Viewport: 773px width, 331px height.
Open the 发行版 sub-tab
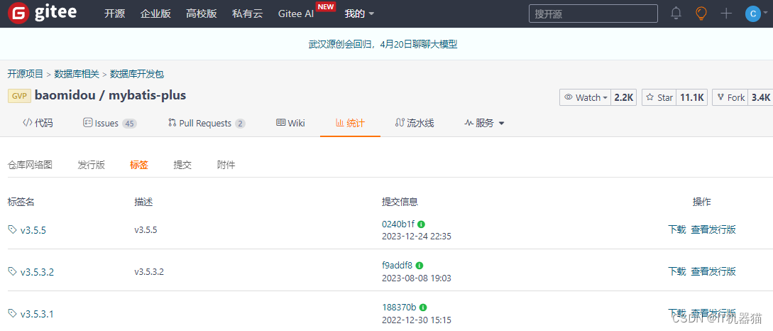(x=91, y=165)
